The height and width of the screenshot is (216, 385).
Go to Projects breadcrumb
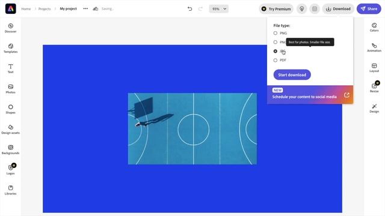(x=45, y=9)
